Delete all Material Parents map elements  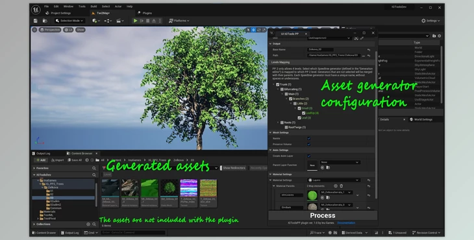tap(342, 186)
